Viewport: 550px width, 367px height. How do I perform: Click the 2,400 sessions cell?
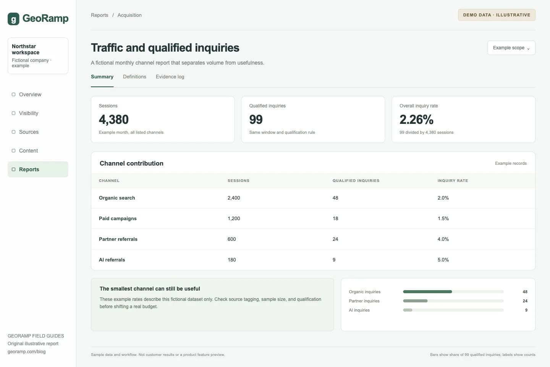click(x=234, y=198)
